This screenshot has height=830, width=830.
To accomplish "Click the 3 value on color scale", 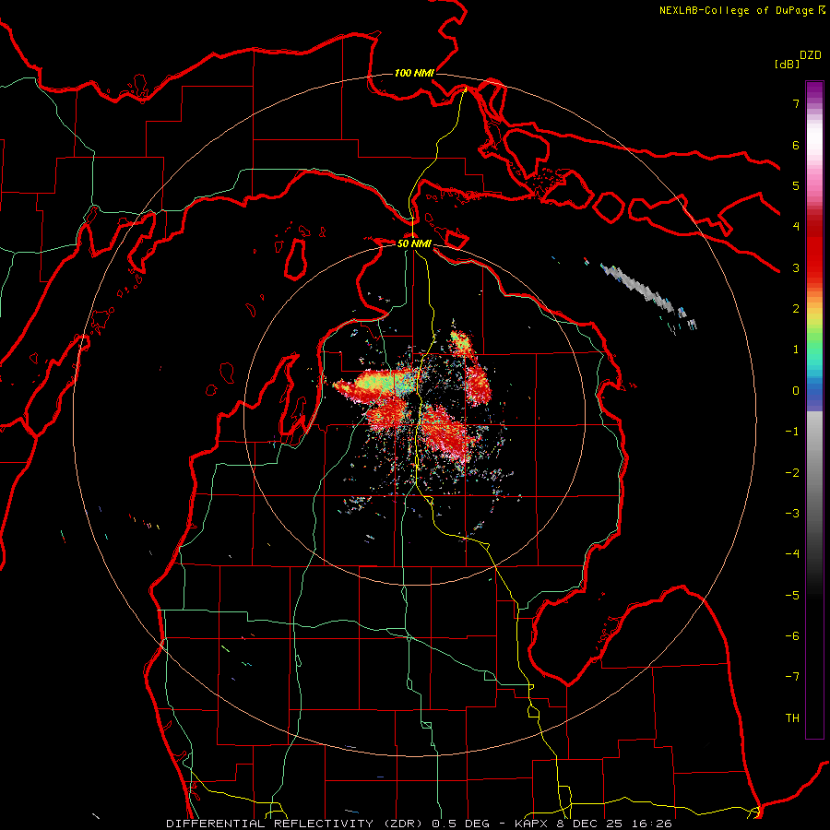I will [x=796, y=267].
